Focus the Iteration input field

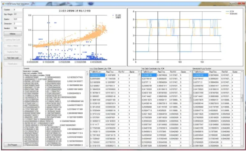pos(18,28)
